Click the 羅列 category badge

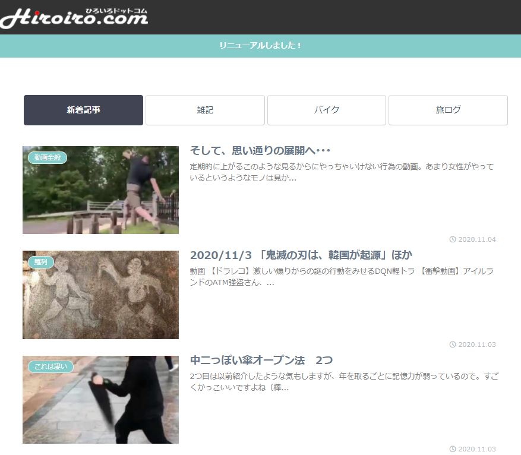coord(40,261)
